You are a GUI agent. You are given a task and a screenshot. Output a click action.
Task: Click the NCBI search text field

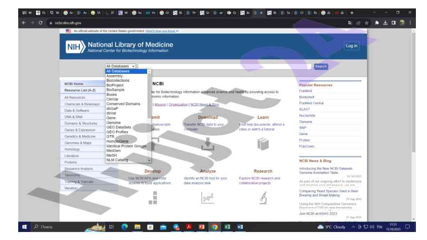pos(225,67)
